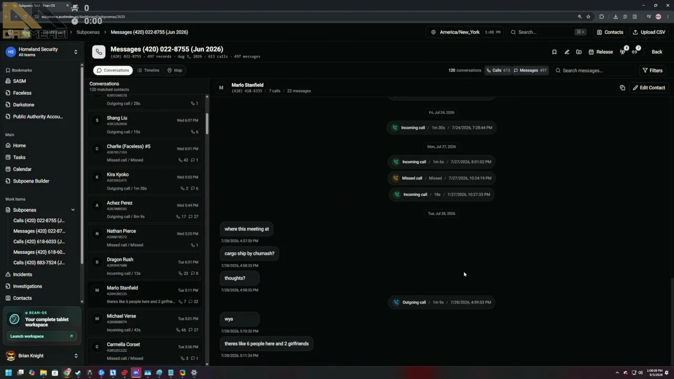Switch to the Map tab
Screen dimensions: 674x379
[175, 70]
